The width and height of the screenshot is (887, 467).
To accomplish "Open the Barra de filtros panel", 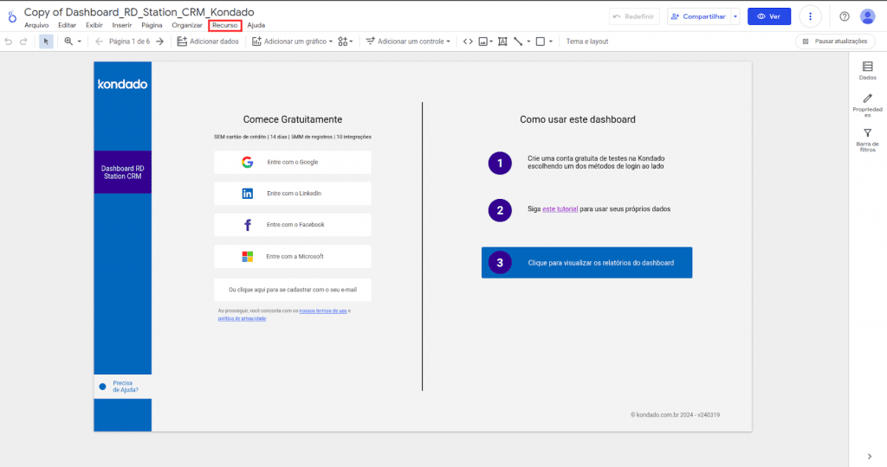I will tap(867, 138).
